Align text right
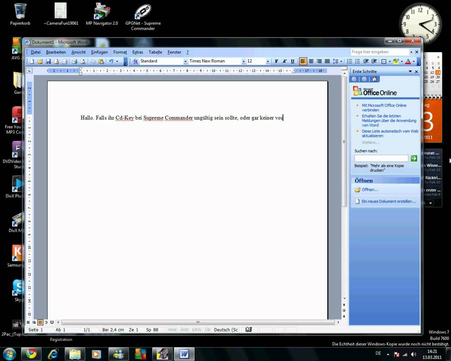Image resolution: width=451 pixels, height=361 pixels. point(319,61)
